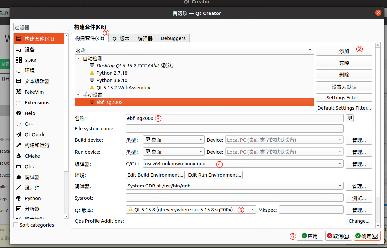Click Edit Run Environment... button
Screen dimensions: 387x248
coord(215,175)
